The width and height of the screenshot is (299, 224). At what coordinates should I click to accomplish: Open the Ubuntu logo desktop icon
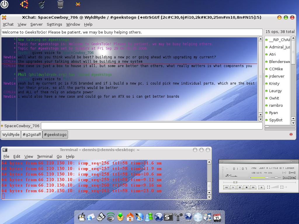[x=24, y=4]
